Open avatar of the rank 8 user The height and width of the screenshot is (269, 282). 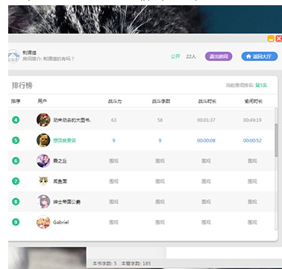click(43, 201)
